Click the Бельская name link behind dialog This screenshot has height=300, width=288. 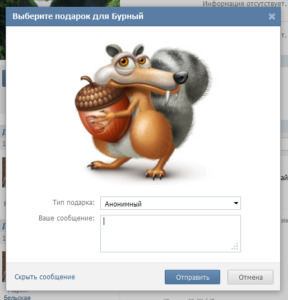(x=17, y=298)
